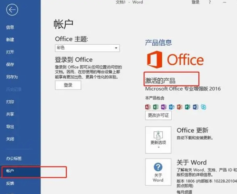Click the Publisher app icon
Viewport: 237px width, 194px height.
pyautogui.click(x=188, y=107)
